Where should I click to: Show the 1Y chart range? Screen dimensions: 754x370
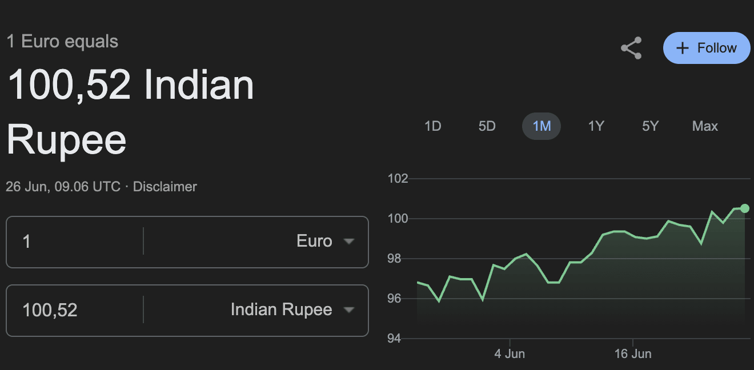[x=596, y=126]
